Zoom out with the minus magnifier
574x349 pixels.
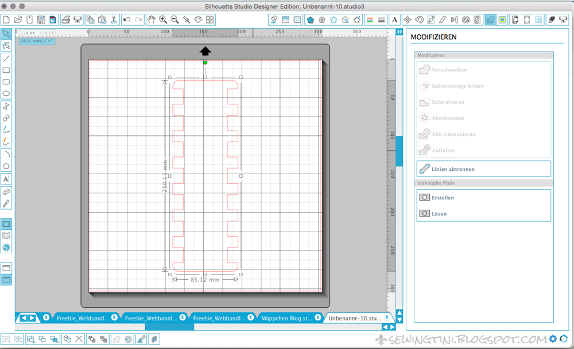174,19
